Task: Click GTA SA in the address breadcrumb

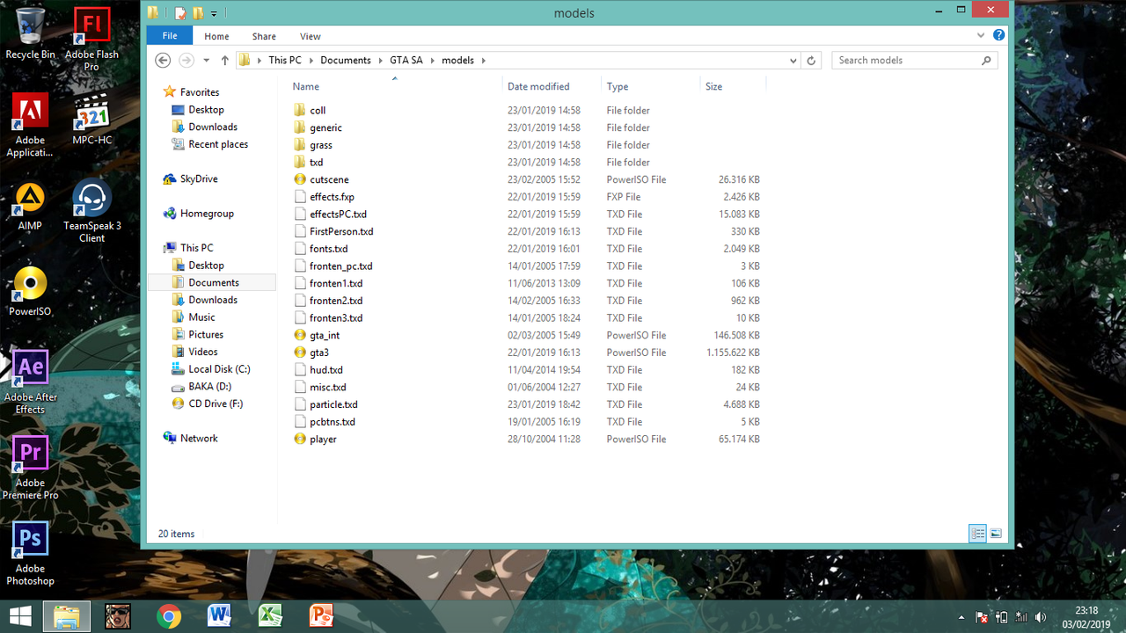Action: click(406, 61)
